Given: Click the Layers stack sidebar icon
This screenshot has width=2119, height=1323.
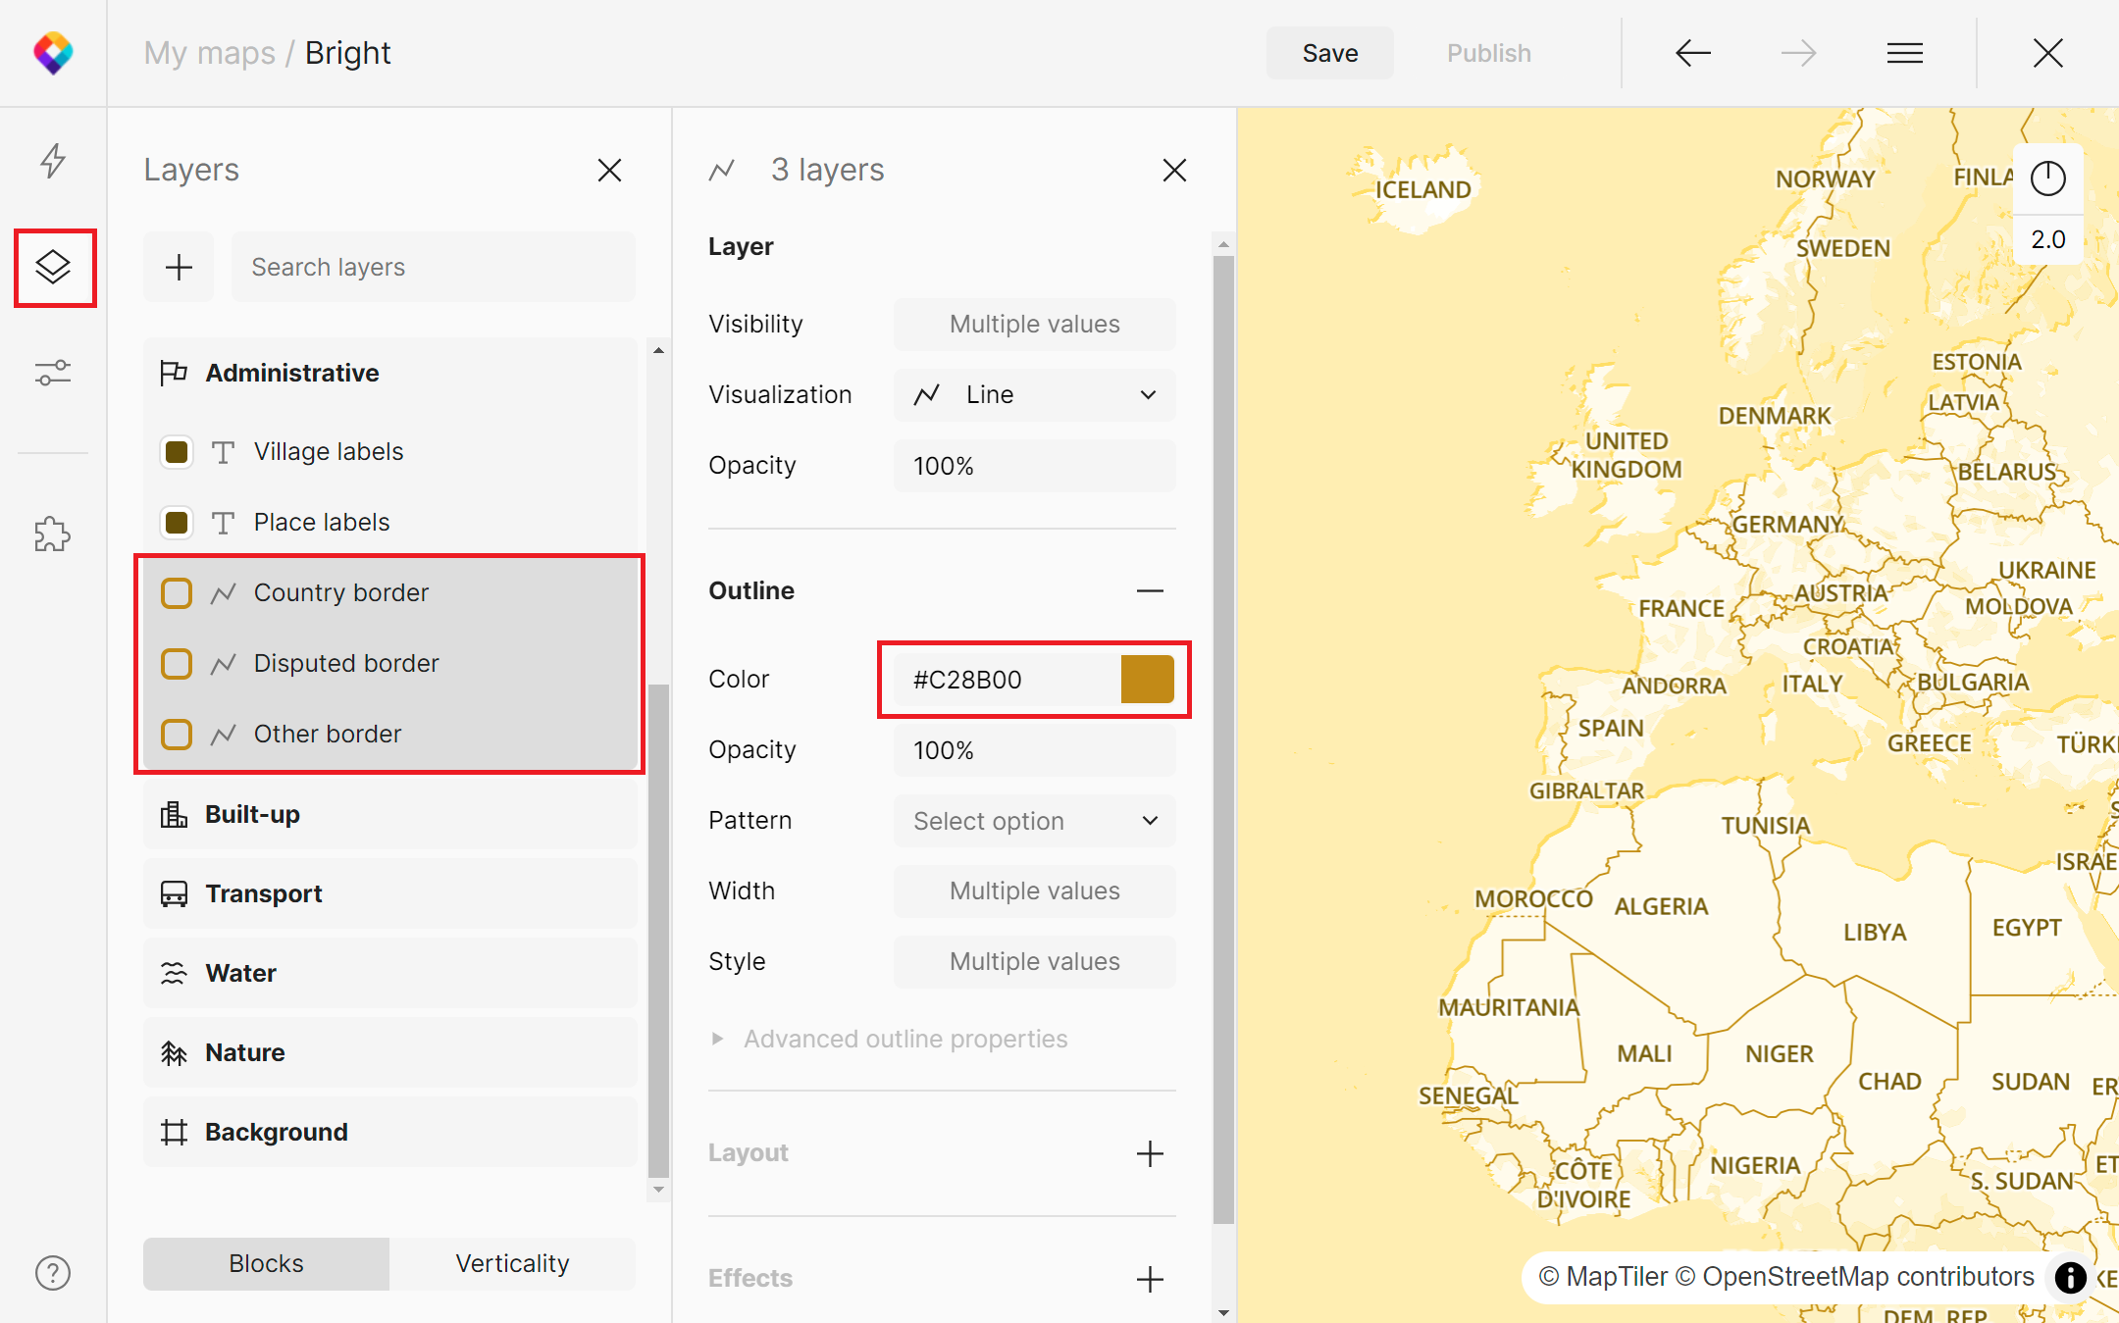Looking at the screenshot, I should click(53, 267).
